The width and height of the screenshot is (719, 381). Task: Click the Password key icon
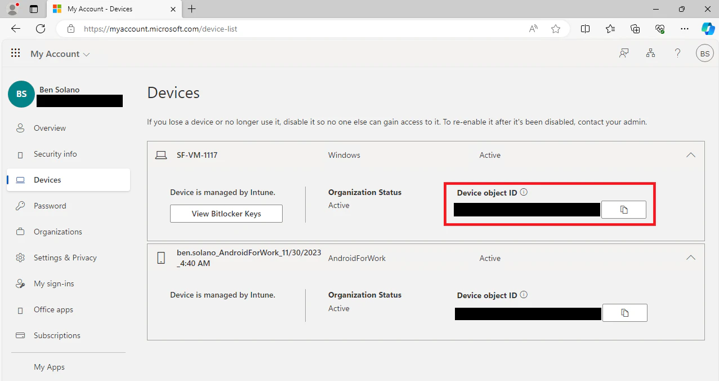pyautogui.click(x=20, y=206)
